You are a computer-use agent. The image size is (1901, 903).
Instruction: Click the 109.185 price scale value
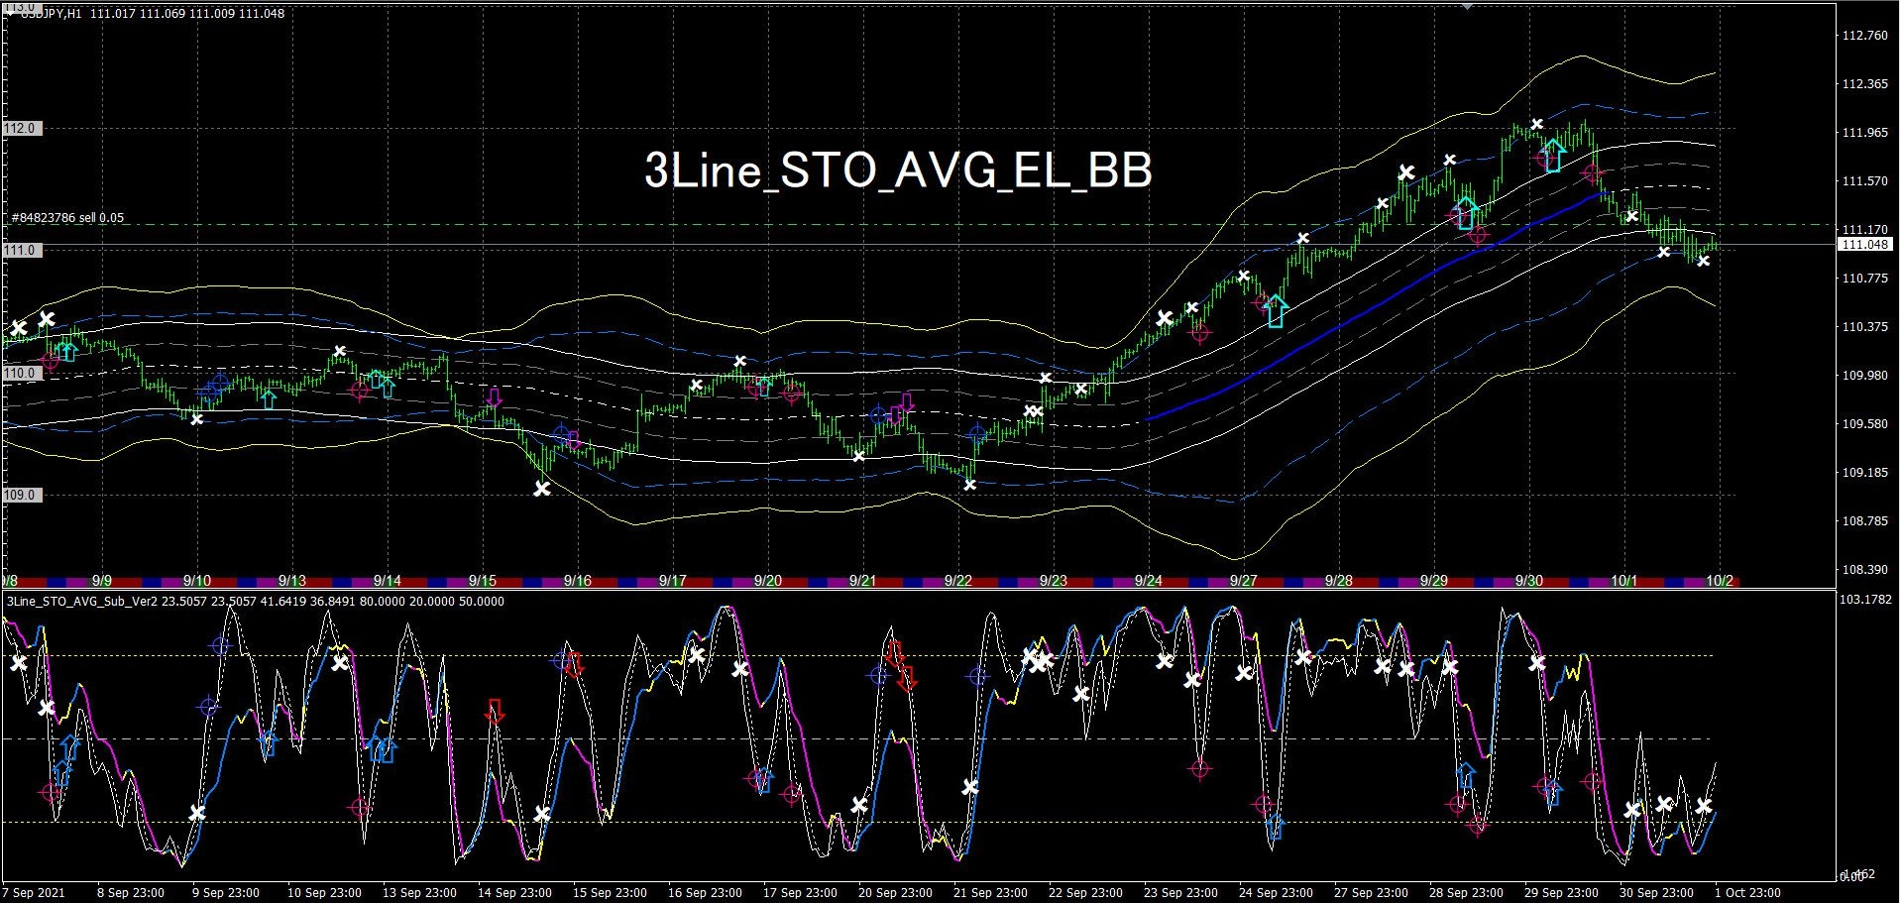coord(1864,473)
